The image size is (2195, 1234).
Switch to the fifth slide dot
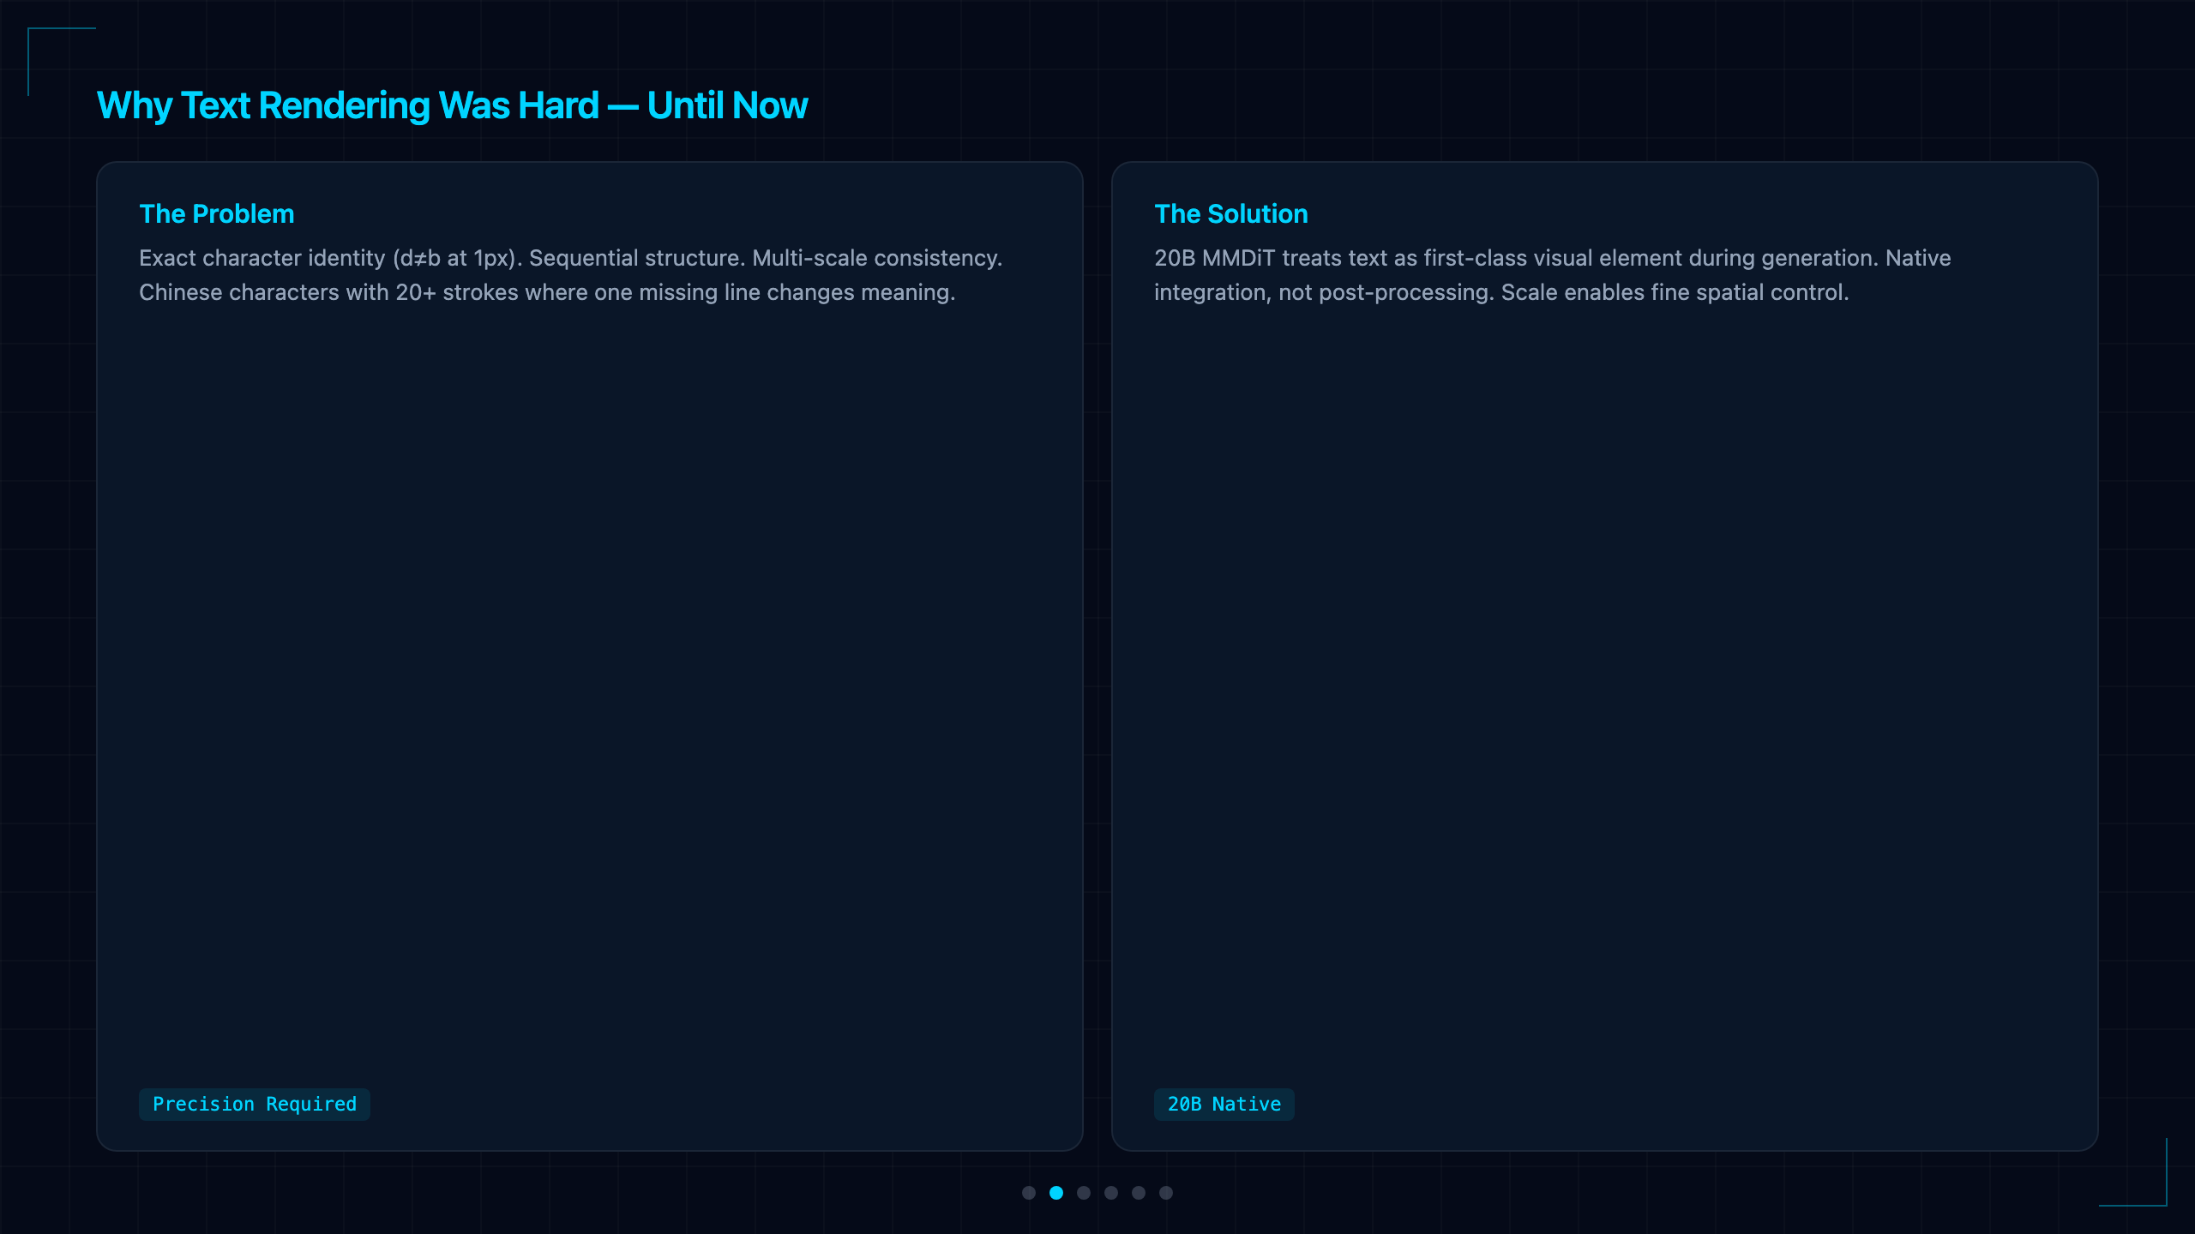[x=1139, y=1193]
